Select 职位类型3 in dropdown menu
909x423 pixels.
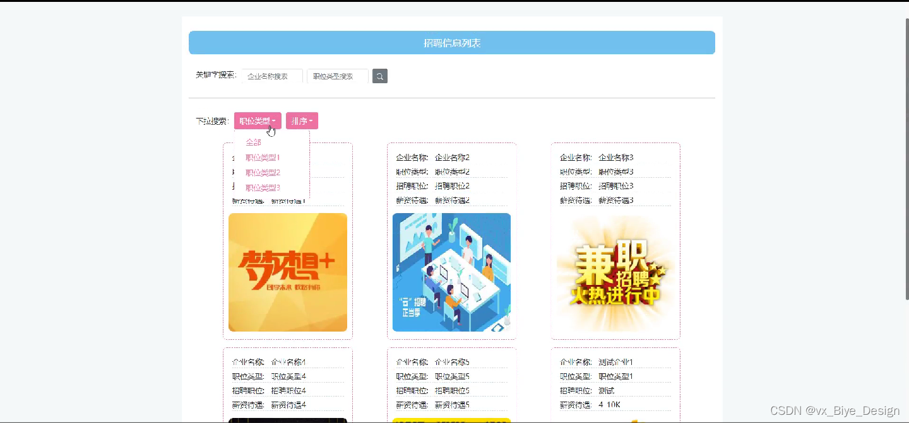pos(263,188)
